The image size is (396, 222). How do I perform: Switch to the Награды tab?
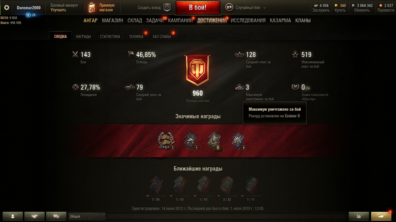coord(83,36)
